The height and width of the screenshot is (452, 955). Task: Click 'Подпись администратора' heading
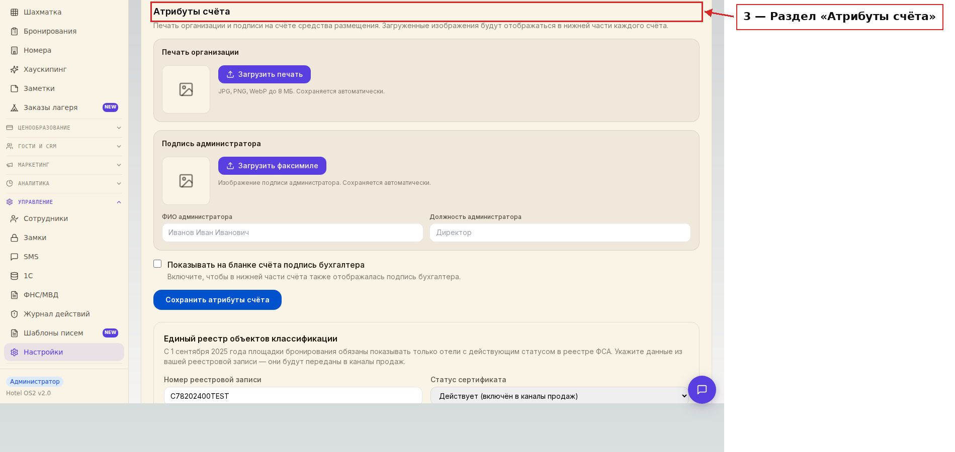click(x=211, y=144)
